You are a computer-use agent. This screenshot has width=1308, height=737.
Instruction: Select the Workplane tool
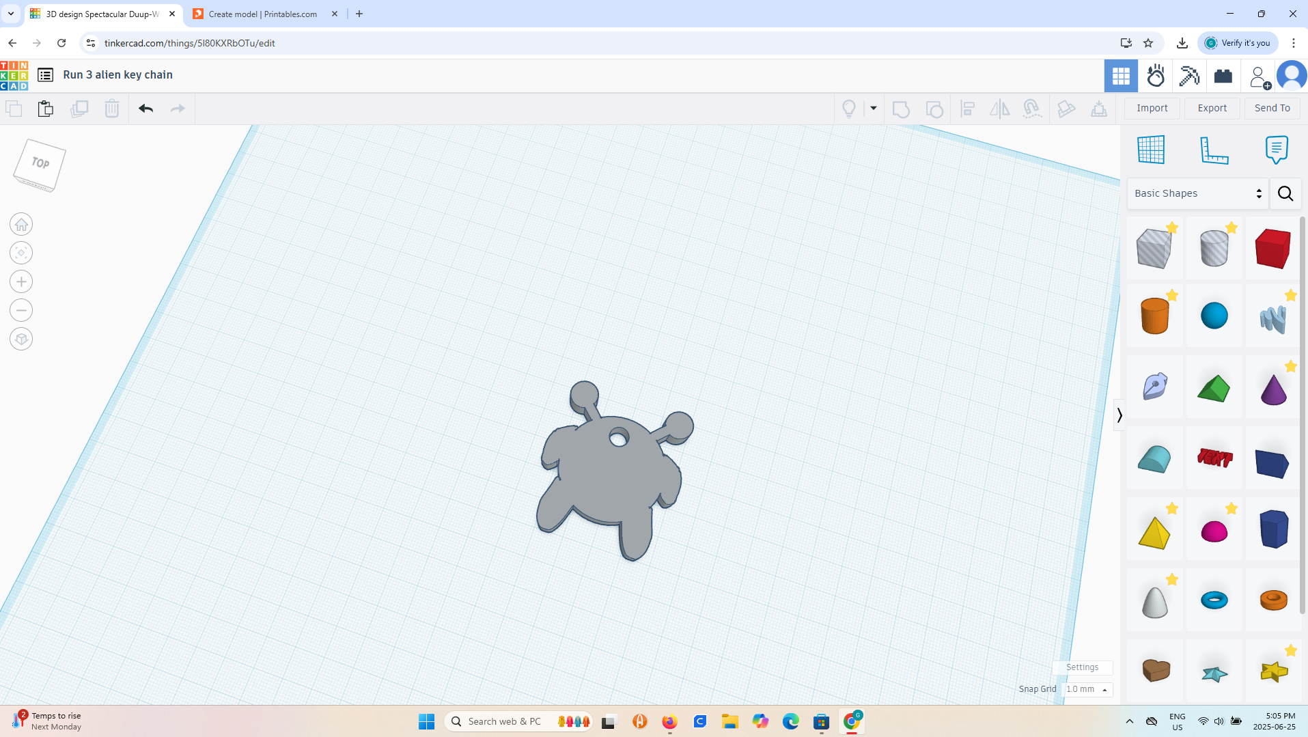click(x=1151, y=150)
